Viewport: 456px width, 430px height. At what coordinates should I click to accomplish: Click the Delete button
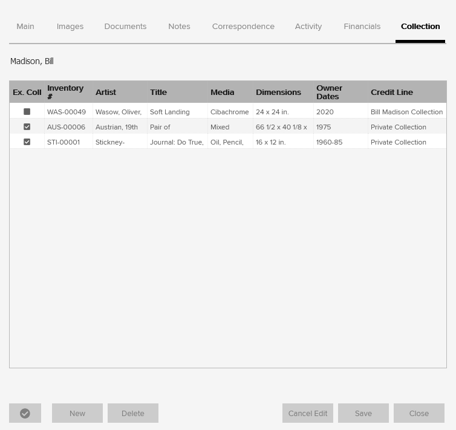click(x=133, y=413)
